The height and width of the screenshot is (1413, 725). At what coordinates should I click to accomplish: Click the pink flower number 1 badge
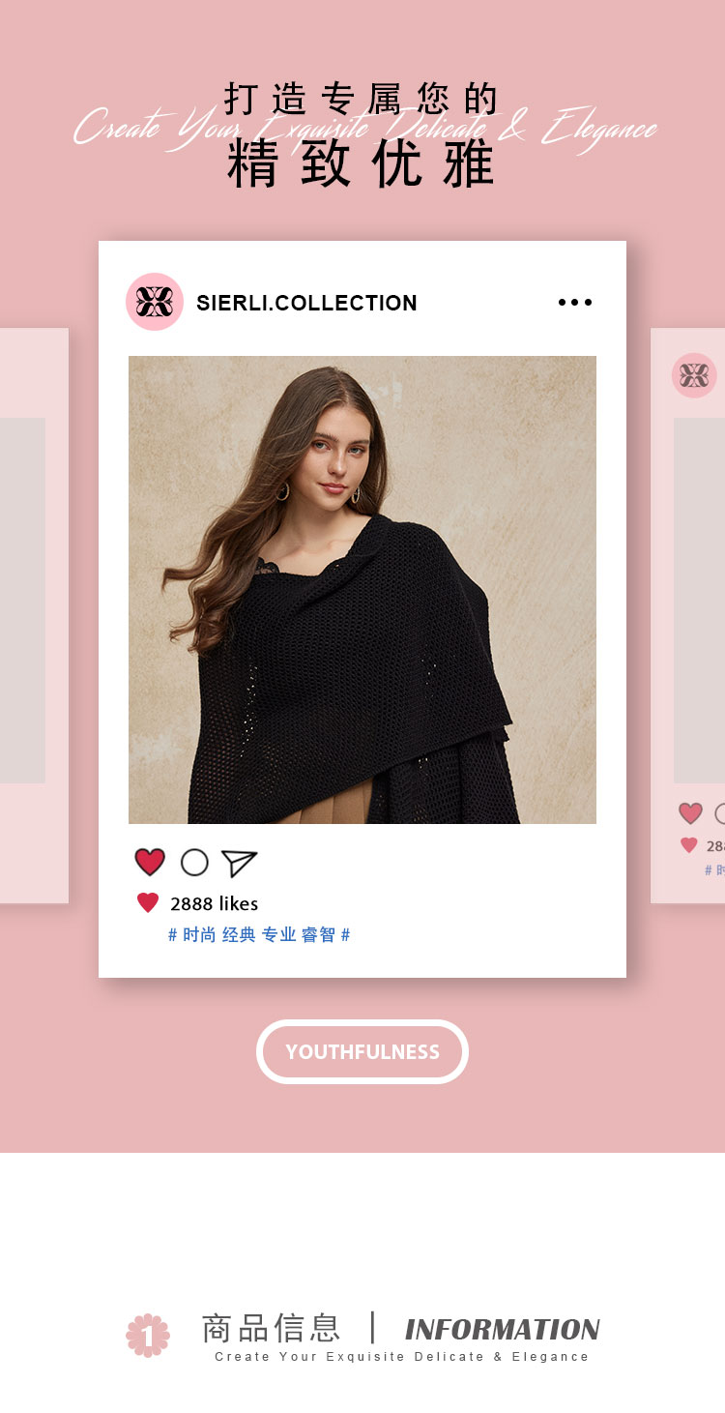tap(148, 1335)
